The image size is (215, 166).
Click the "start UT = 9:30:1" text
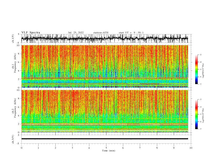pyautogui.click(x=131, y=33)
